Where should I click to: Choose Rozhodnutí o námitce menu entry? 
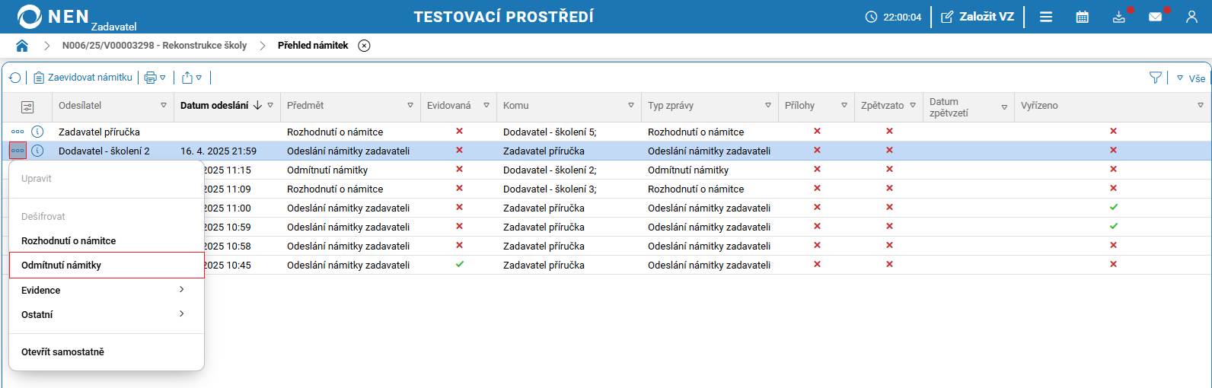69,241
